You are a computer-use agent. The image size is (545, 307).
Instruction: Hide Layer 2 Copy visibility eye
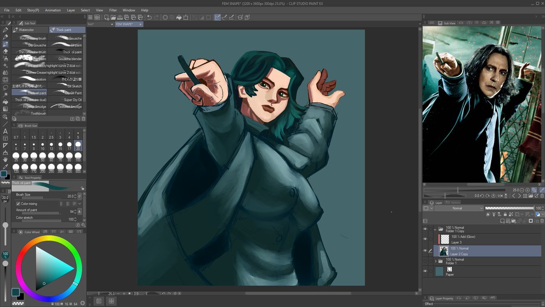425,251
